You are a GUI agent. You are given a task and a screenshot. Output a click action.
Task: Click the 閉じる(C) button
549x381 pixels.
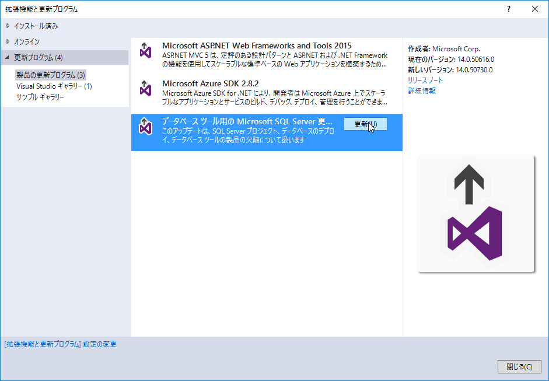point(519,366)
